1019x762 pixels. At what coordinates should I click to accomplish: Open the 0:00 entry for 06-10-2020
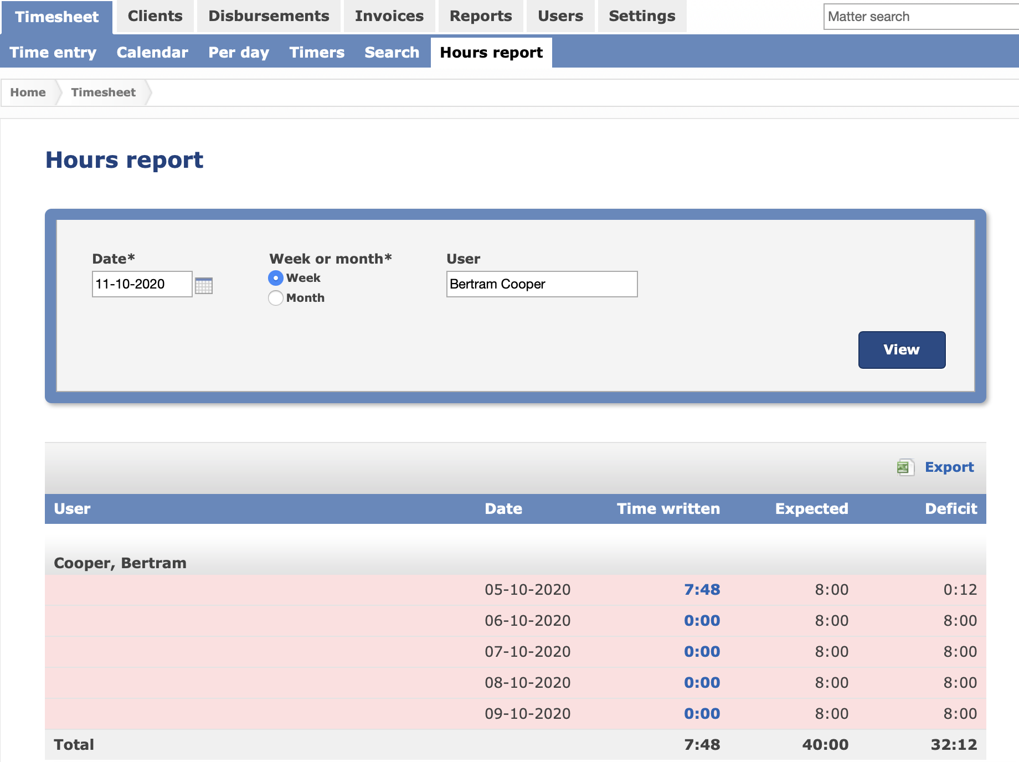[x=702, y=621]
